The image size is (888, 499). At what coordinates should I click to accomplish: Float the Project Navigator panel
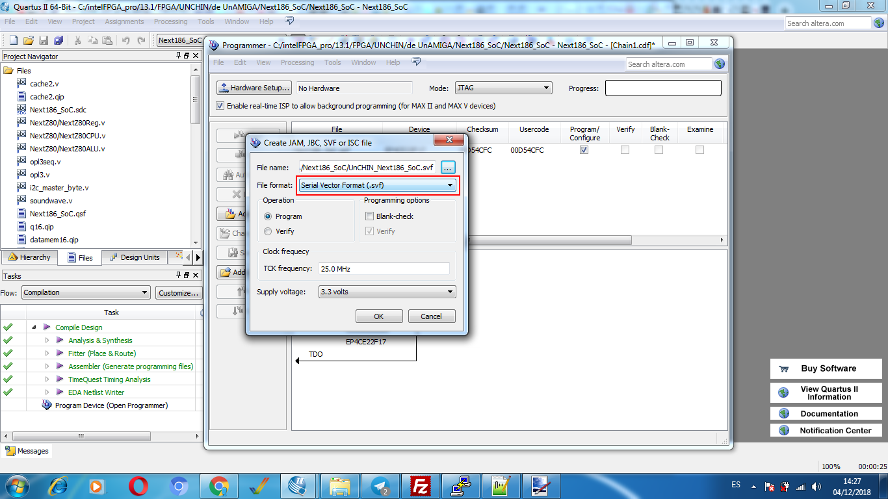pyautogui.click(x=187, y=56)
